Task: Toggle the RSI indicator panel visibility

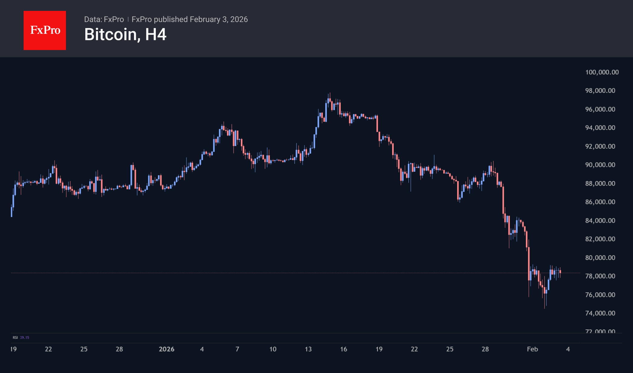Action: pyautogui.click(x=15, y=337)
